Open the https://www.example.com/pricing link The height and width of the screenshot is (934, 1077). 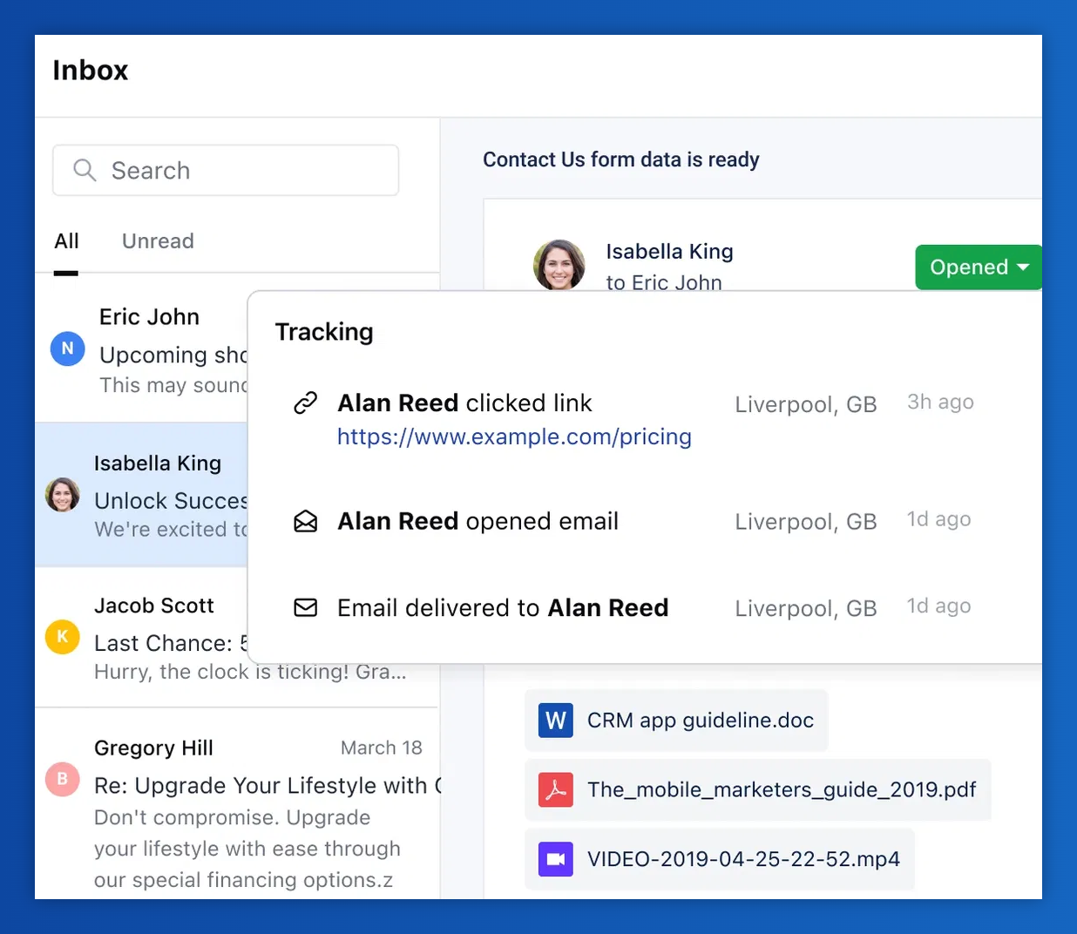(x=514, y=437)
